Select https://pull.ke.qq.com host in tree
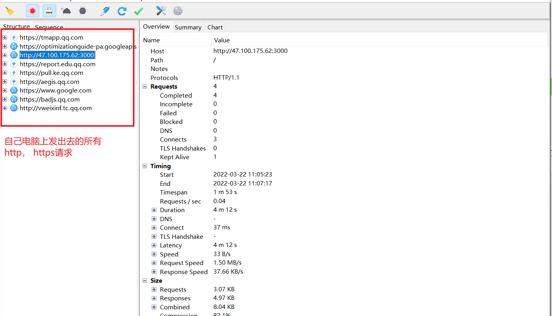Viewport: 552px width, 316px height. pos(51,73)
